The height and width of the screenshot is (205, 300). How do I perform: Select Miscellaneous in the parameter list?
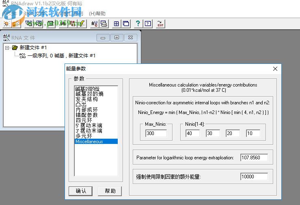[96, 142]
